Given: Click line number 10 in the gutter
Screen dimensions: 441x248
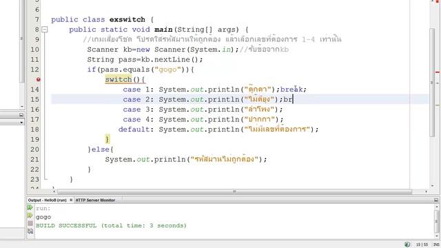Looking at the screenshot, I should click(34, 50).
